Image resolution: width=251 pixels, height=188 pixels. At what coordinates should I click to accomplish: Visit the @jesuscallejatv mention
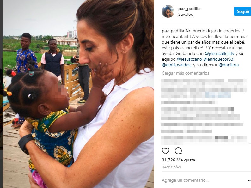pos(220,54)
